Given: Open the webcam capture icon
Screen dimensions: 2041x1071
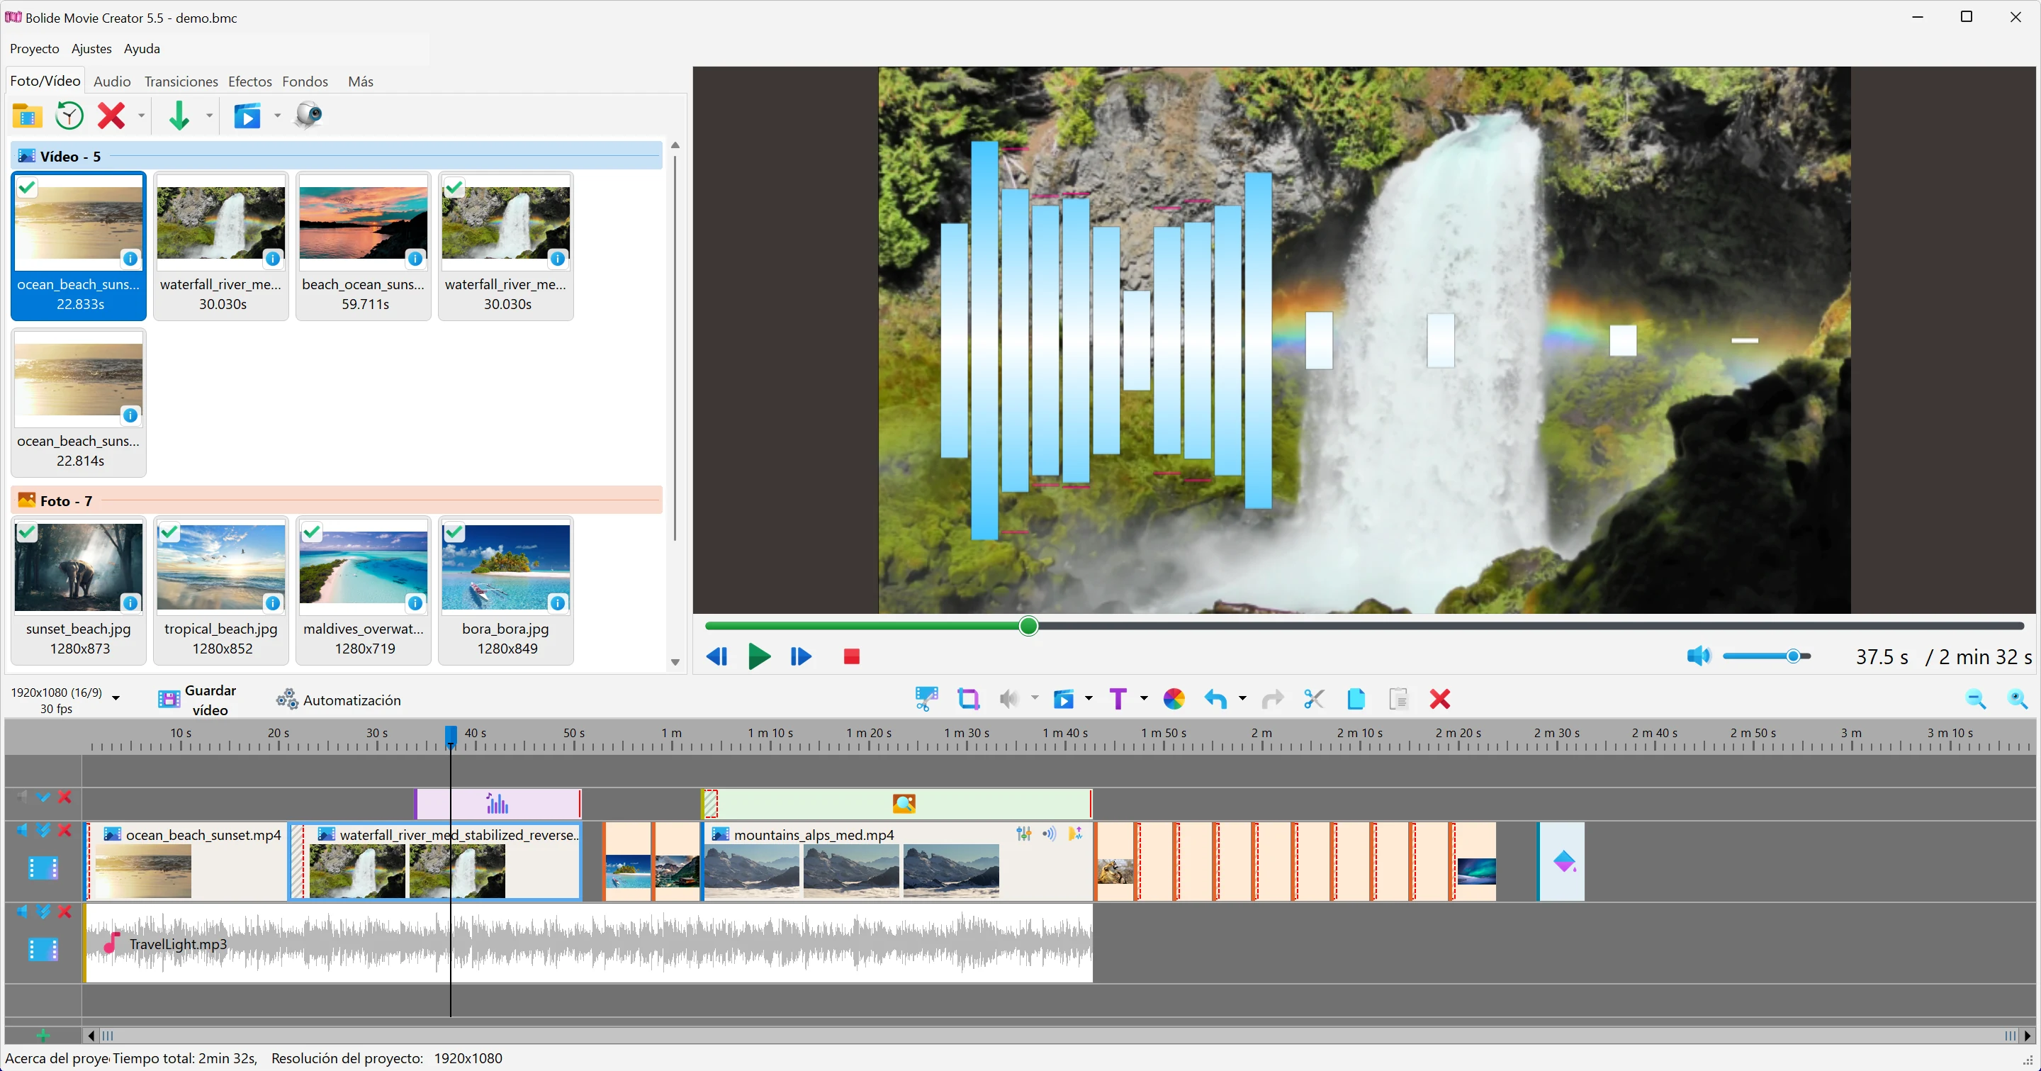Looking at the screenshot, I should (x=308, y=116).
